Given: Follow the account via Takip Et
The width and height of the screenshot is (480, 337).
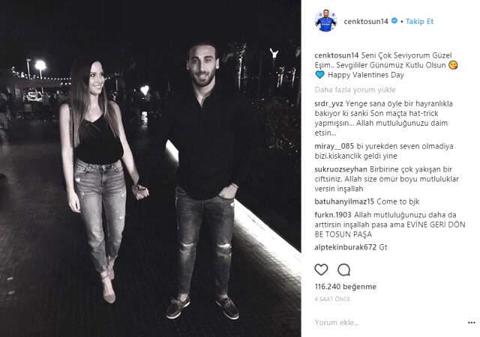Looking at the screenshot, I should tap(419, 21).
